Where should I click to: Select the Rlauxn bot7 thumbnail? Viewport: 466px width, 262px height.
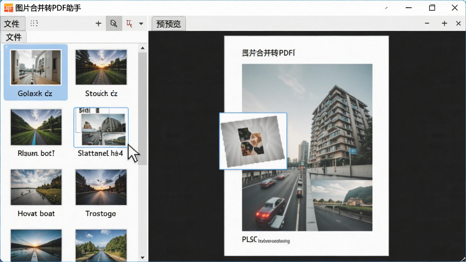click(36, 127)
